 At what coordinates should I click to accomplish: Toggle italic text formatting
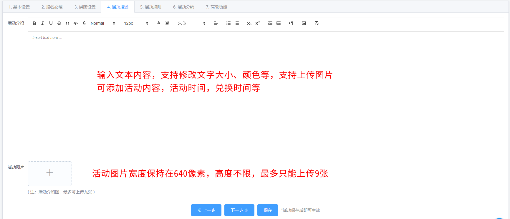click(43, 23)
